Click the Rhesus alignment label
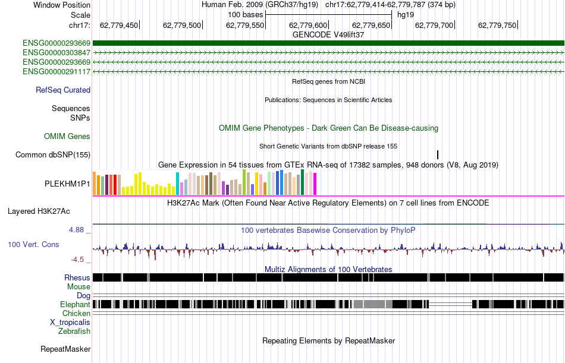Screen dimensions: 565x363 [x=77, y=277]
